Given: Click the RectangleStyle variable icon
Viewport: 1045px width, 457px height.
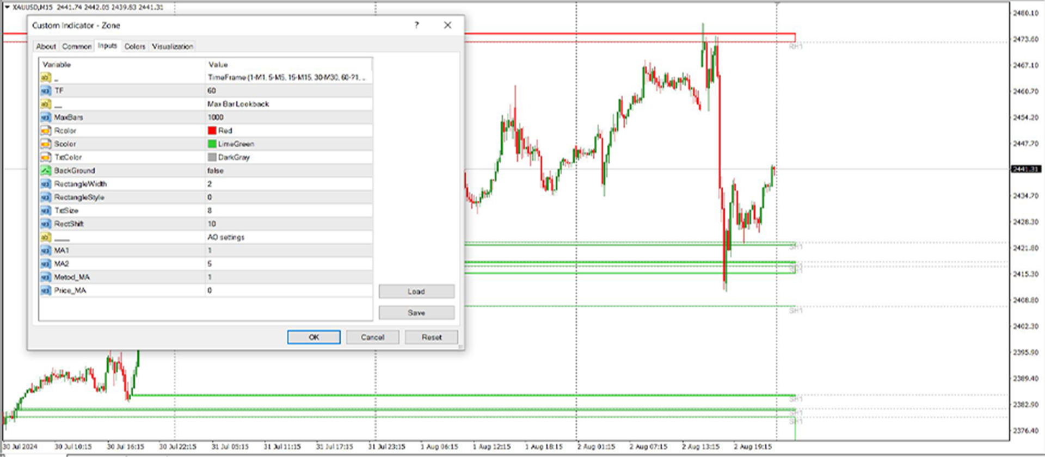Looking at the screenshot, I should tap(46, 197).
